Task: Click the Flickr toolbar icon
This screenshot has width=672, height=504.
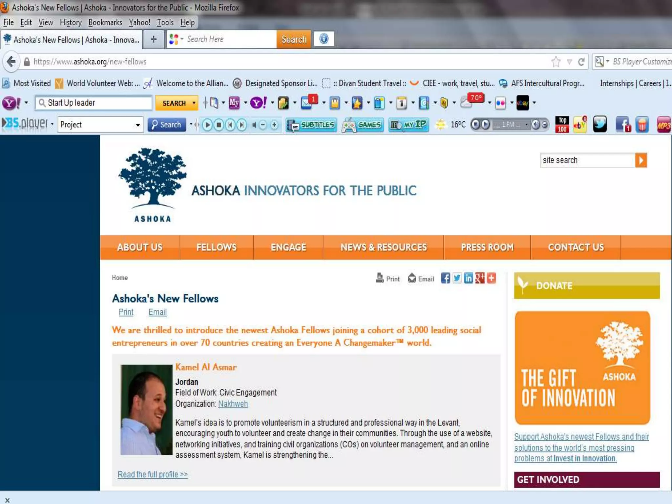Action: coord(500,103)
